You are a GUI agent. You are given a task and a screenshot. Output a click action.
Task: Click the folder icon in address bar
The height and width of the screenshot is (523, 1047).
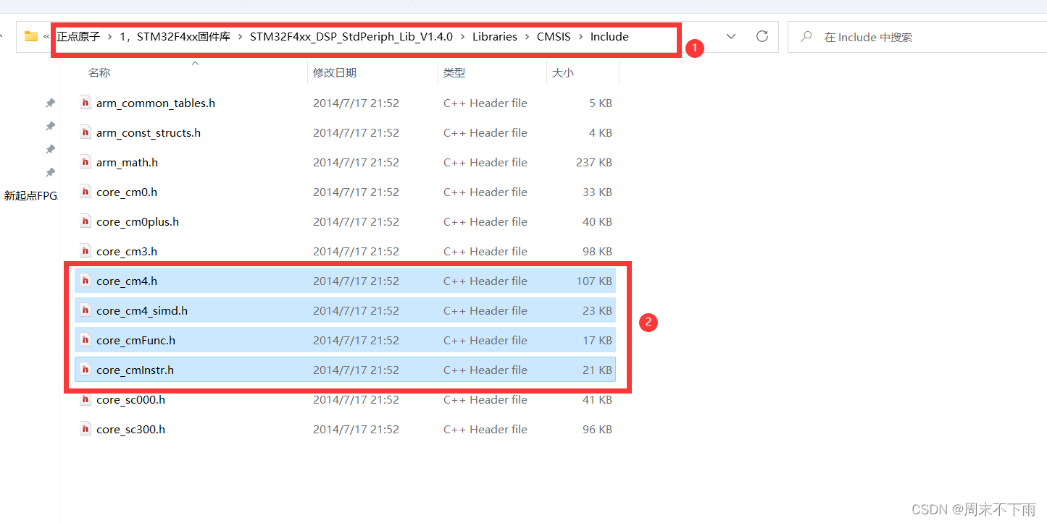30,36
